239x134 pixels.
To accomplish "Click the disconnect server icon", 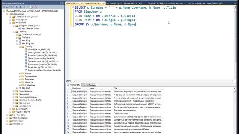I will 21,7.
